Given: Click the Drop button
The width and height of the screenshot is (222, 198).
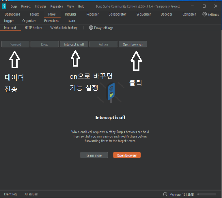Looking at the screenshot, I should (x=44, y=44).
